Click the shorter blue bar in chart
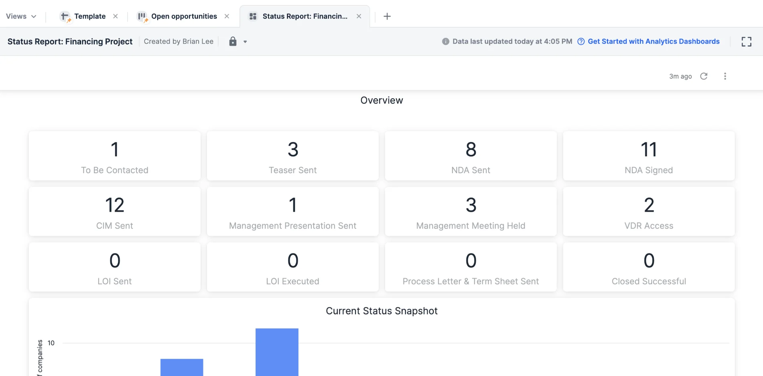Viewport: 763px width, 376px height. tap(182, 367)
